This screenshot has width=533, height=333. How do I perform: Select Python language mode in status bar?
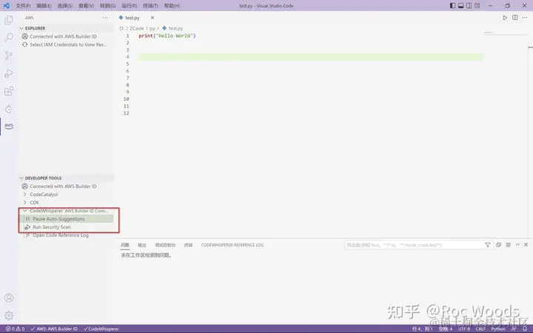(x=498, y=329)
